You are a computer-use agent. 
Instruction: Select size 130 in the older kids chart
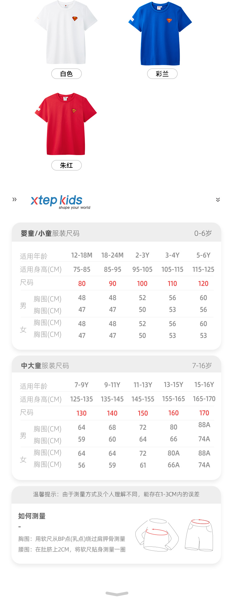pyautogui.click(x=81, y=413)
